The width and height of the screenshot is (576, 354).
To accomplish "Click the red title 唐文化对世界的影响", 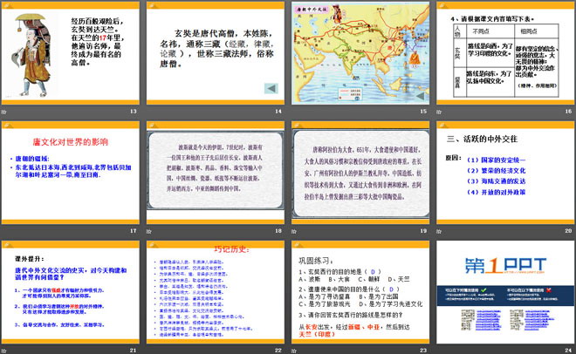I will tap(70, 142).
